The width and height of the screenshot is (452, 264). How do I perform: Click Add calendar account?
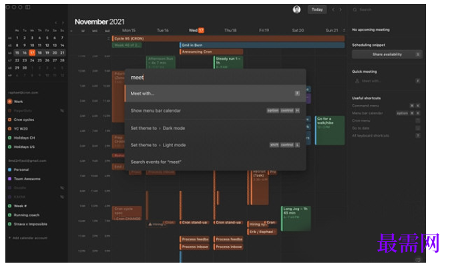click(28, 238)
